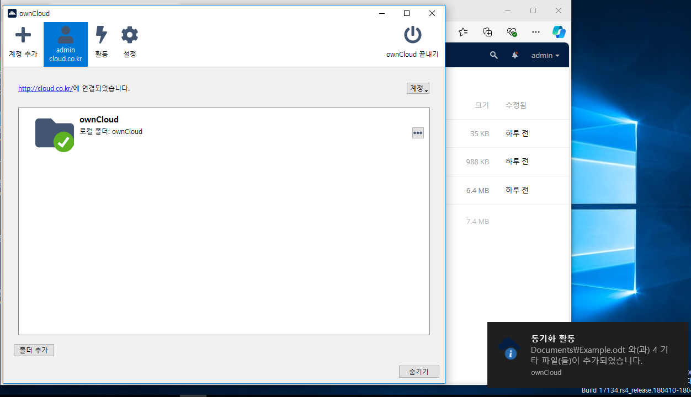This screenshot has width=691, height=397.
Task: Expand the Account (계정) dropdown button
Action: 418,88
